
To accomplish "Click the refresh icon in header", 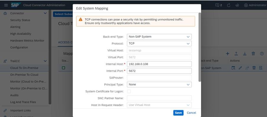I will (229, 5).
